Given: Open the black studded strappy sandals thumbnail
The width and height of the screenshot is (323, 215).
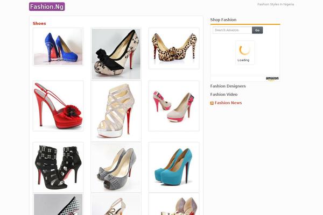Looking at the screenshot, I should coord(58,167).
